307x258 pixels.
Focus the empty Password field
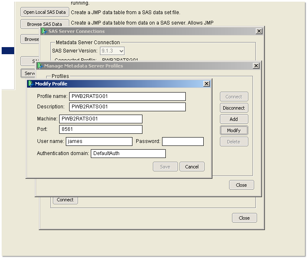tap(183, 141)
